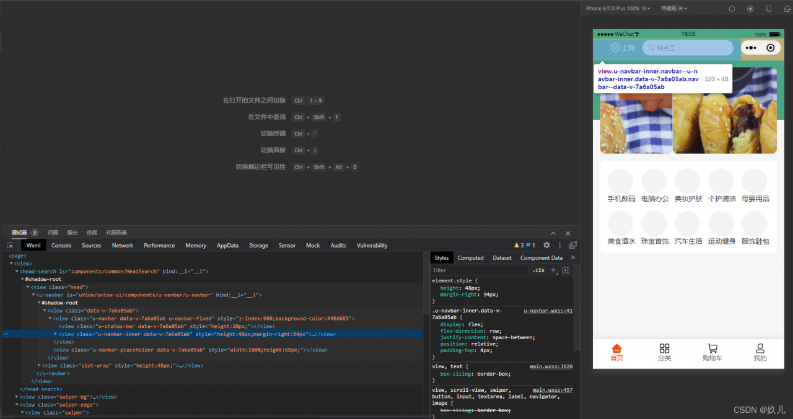The image size is (793, 419).
Task: Switch to the Computed styles tab
Action: coord(471,258)
